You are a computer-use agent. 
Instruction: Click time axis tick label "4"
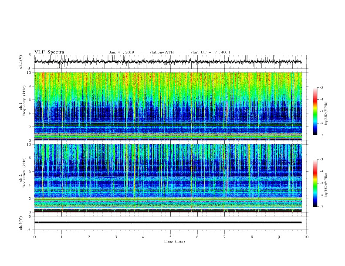143,237
